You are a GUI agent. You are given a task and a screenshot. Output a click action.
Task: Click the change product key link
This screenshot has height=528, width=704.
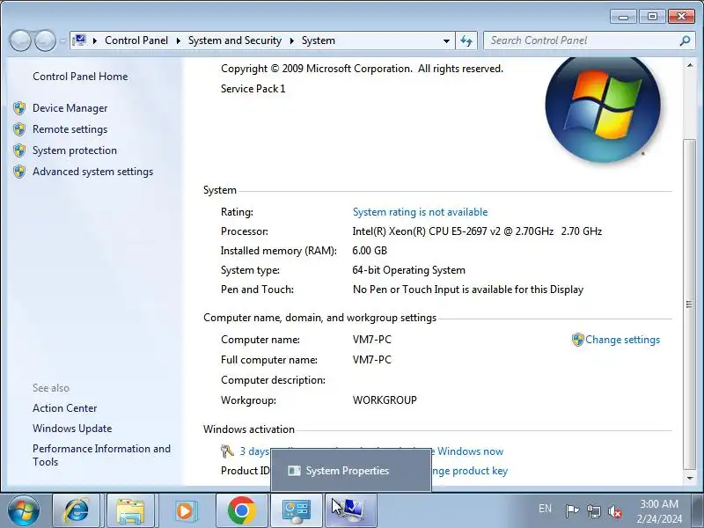click(469, 471)
